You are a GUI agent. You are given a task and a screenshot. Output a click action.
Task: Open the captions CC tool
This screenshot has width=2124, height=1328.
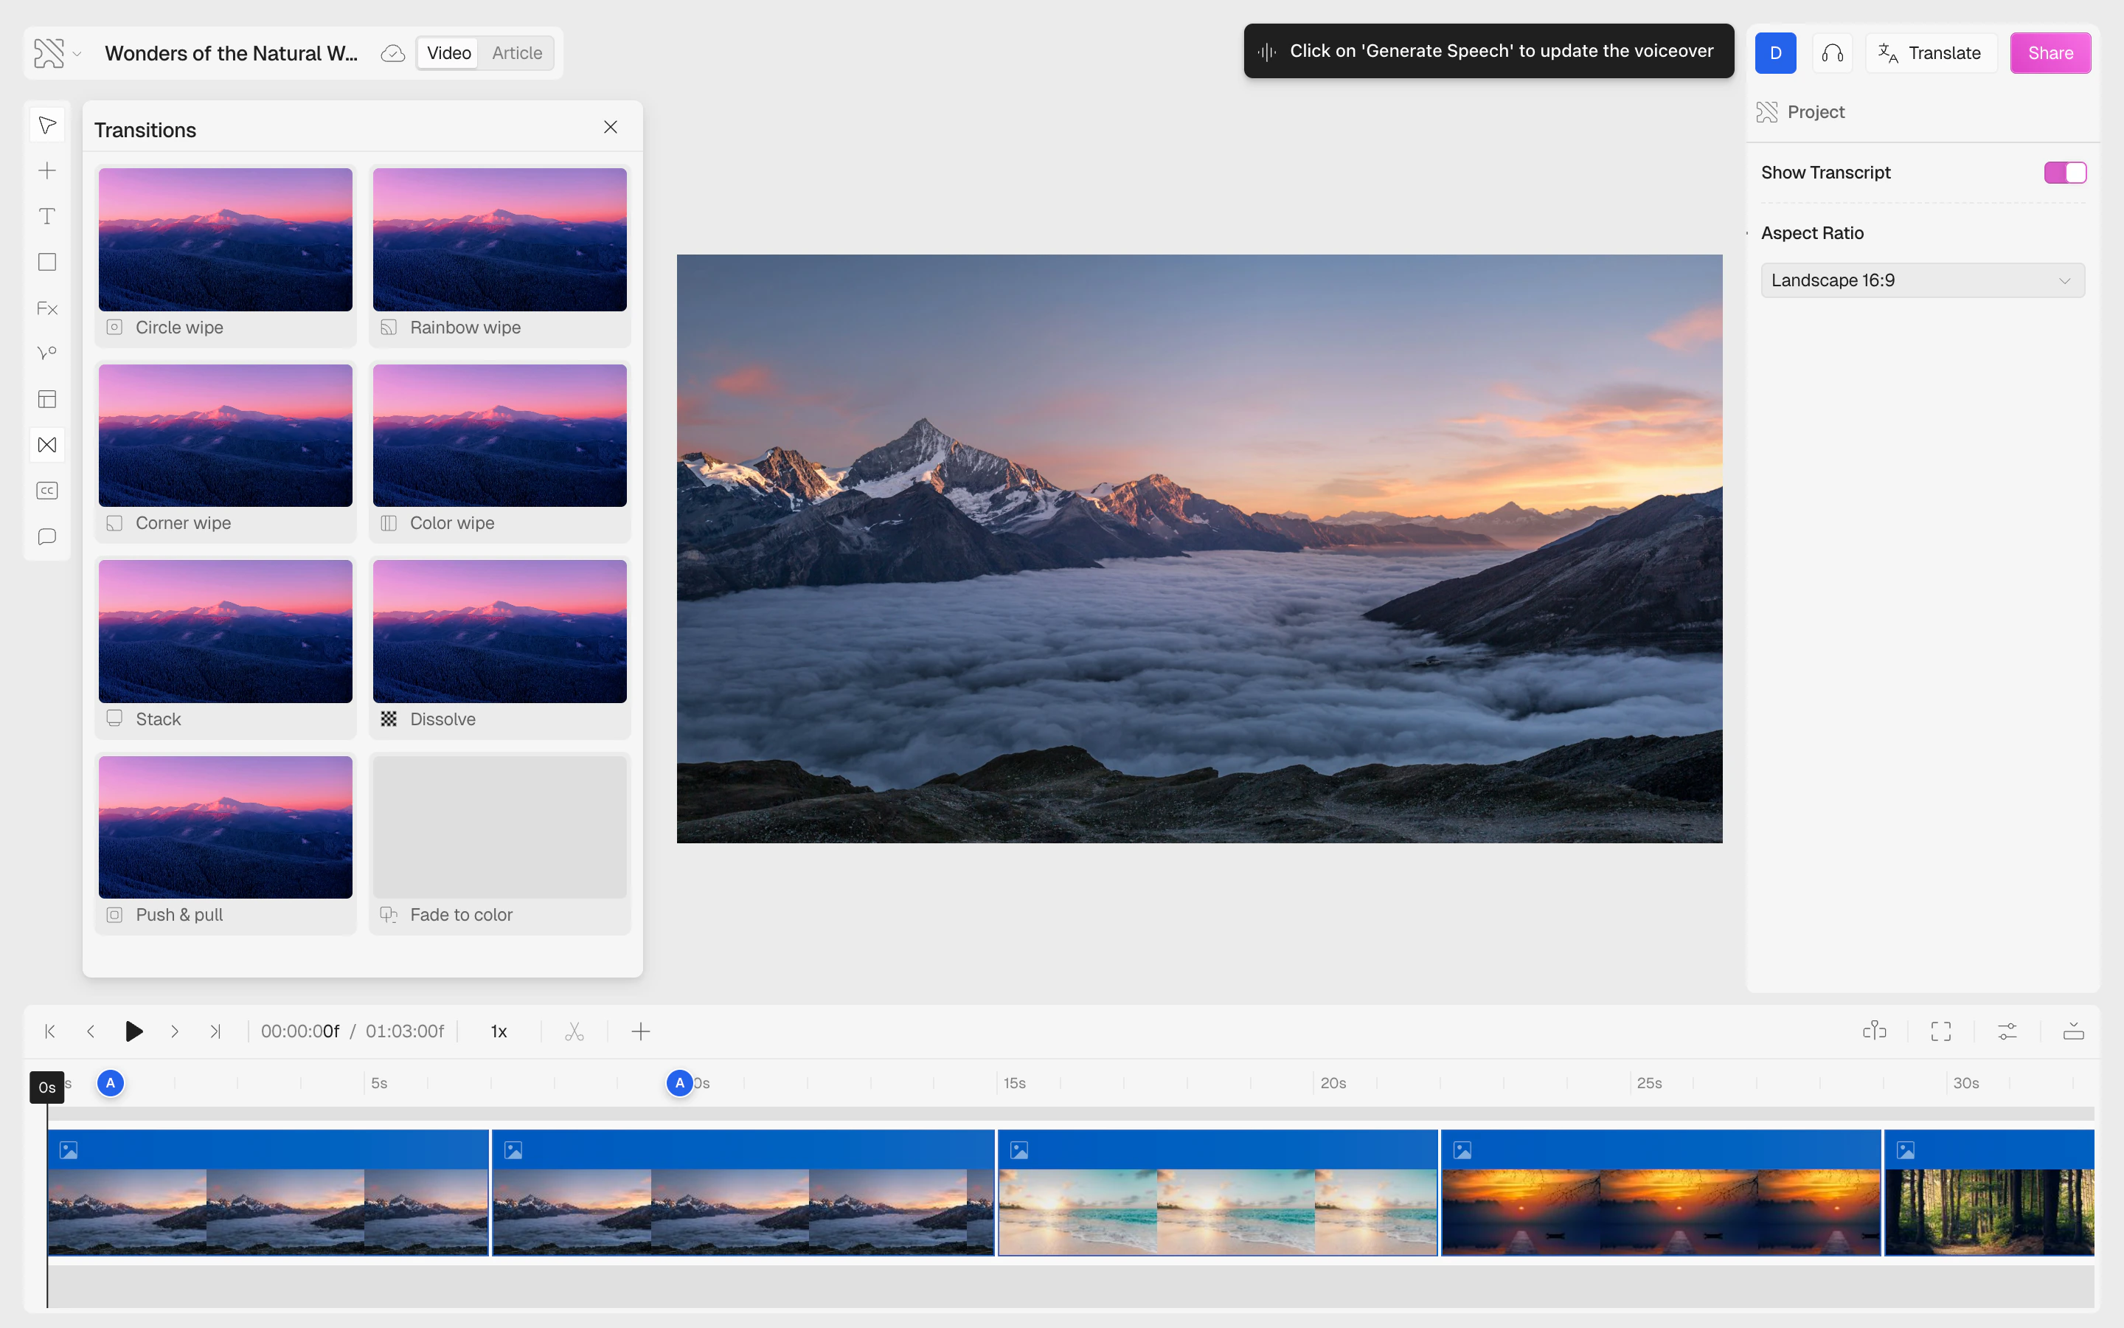click(47, 490)
